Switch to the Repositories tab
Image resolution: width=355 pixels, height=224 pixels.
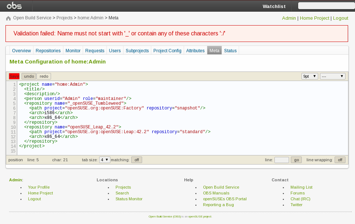[x=48, y=50]
